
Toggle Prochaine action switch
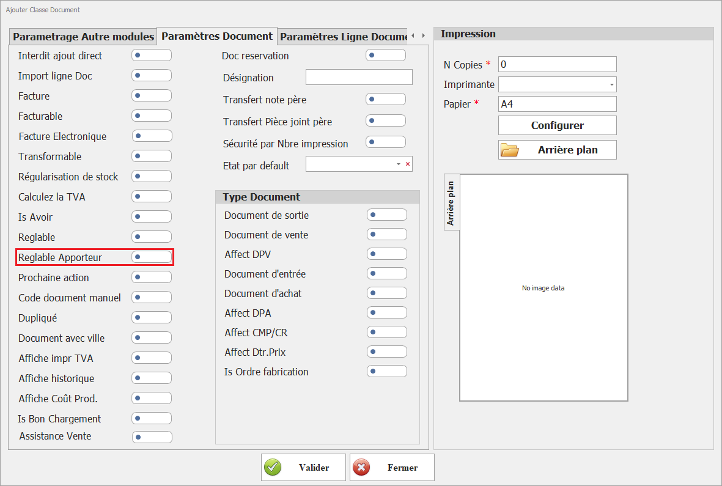(152, 277)
